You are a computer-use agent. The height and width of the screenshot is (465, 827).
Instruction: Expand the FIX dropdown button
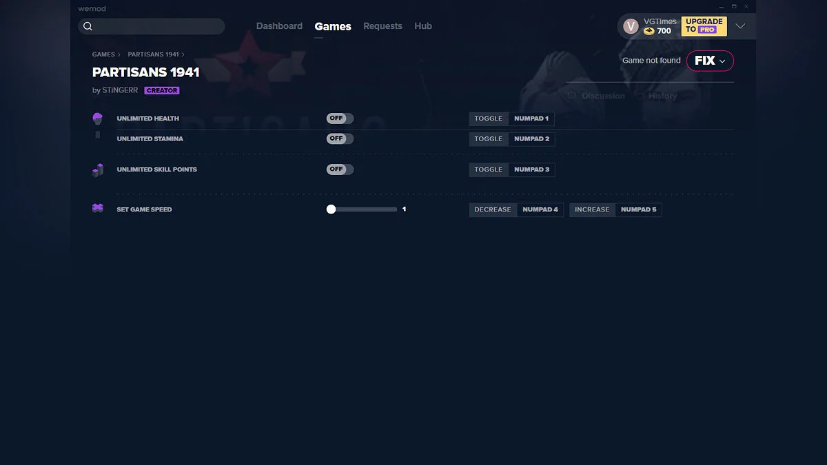click(710, 61)
